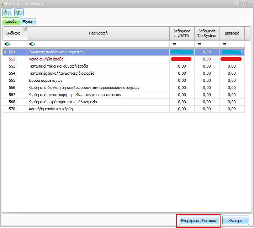Click the Δεδομένα myDATA column header

click(x=182, y=33)
